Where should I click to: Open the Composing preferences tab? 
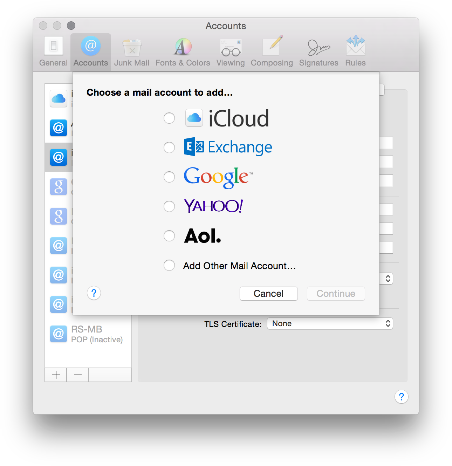pos(272,52)
